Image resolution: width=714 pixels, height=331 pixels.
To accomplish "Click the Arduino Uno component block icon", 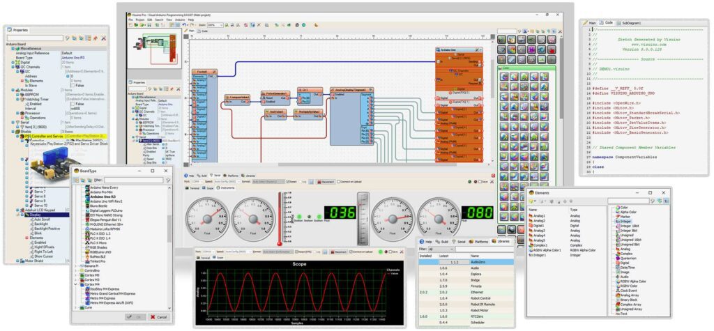I will click(x=437, y=50).
